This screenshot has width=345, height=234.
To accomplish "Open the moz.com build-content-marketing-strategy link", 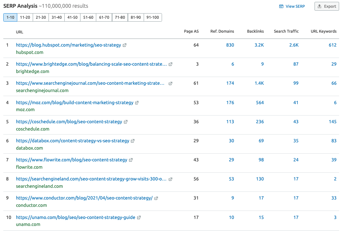I will (75, 103).
